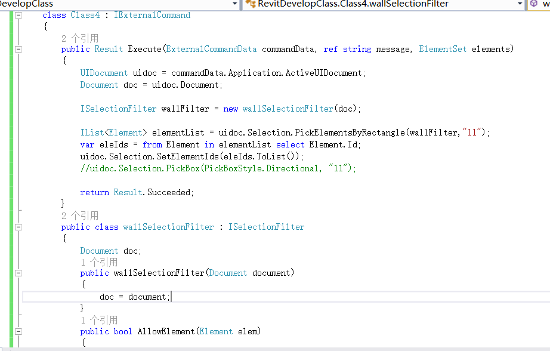Click the 'Element elem' parameter in AllowElement
The width and height of the screenshot is (550, 351).
(228, 331)
